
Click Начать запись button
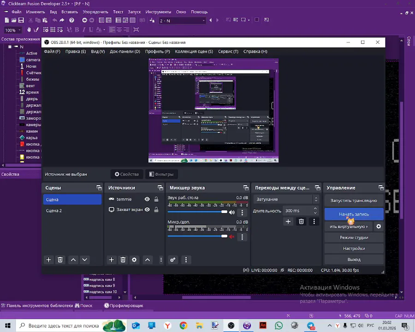[354, 214]
